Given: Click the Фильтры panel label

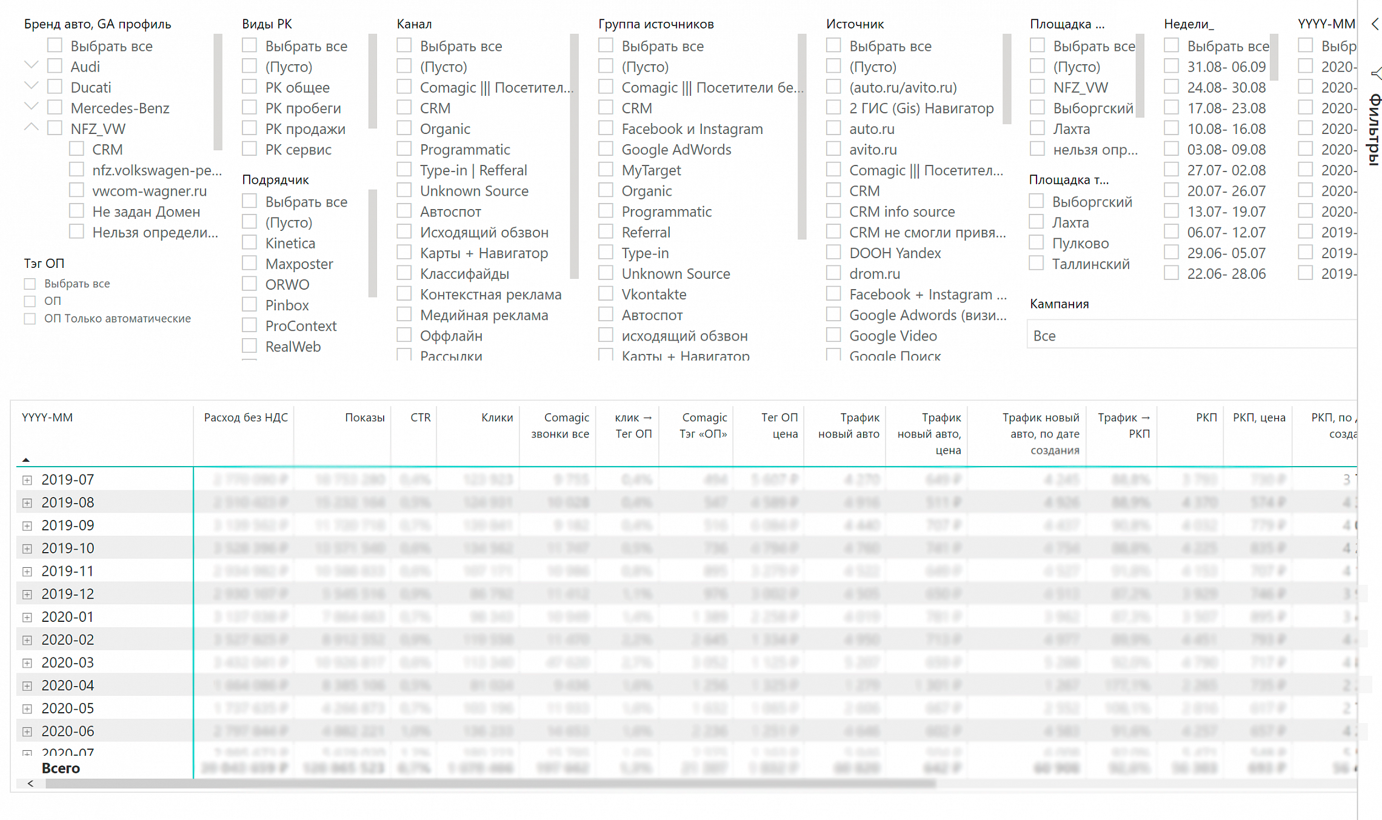Looking at the screenshot, I should [x=1374, y=130].
